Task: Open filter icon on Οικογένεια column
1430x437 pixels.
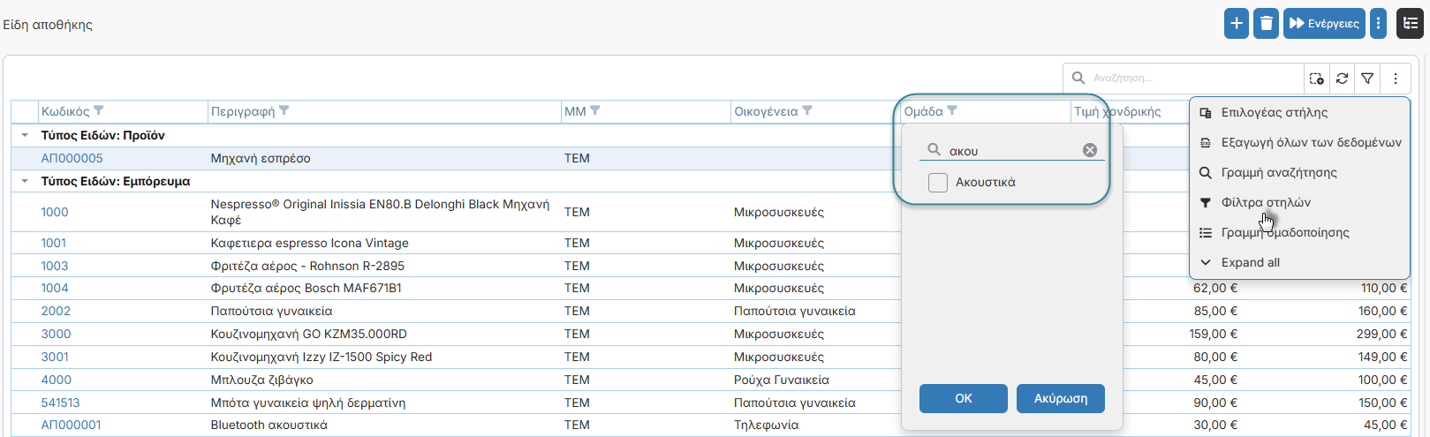Action: pyautogui.click(x=807, y=111)
